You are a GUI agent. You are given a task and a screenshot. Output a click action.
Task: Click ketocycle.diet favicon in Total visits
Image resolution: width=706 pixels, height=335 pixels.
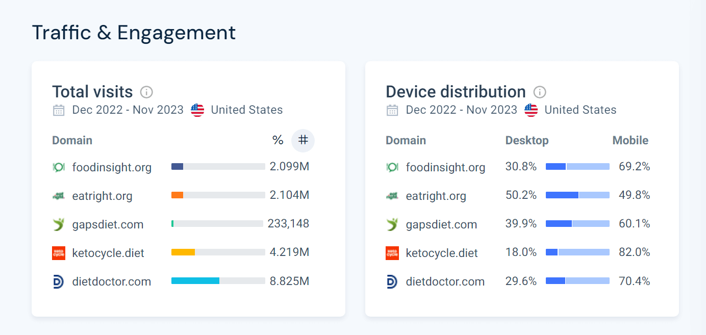(59, 253)
